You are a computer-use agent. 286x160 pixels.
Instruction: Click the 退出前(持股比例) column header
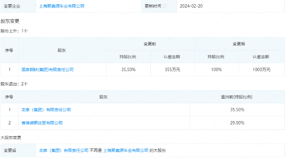237,97
